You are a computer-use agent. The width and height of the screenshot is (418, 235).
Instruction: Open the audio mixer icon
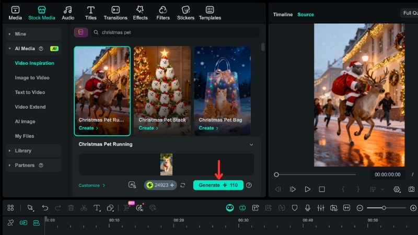coord(321,208)
